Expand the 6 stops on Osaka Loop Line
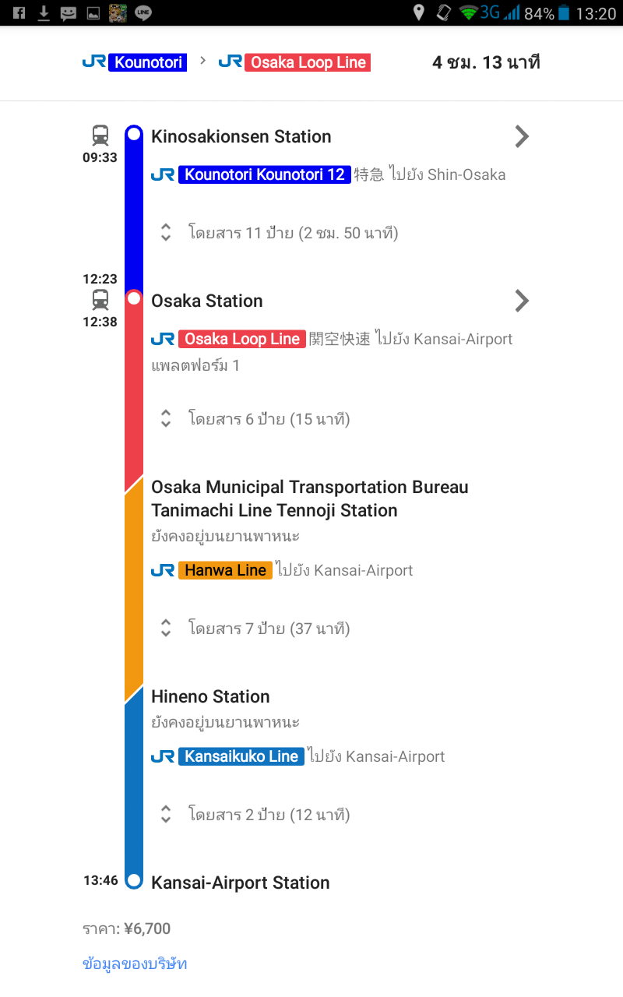 point(255,419)
